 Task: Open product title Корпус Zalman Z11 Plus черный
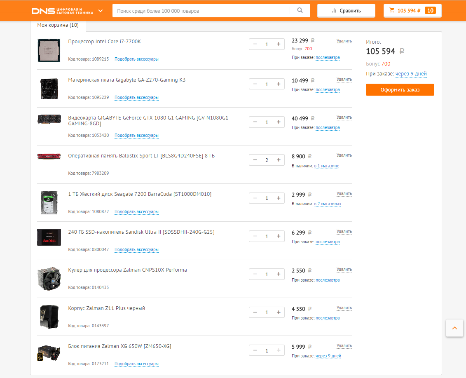(x=107, y=308)
